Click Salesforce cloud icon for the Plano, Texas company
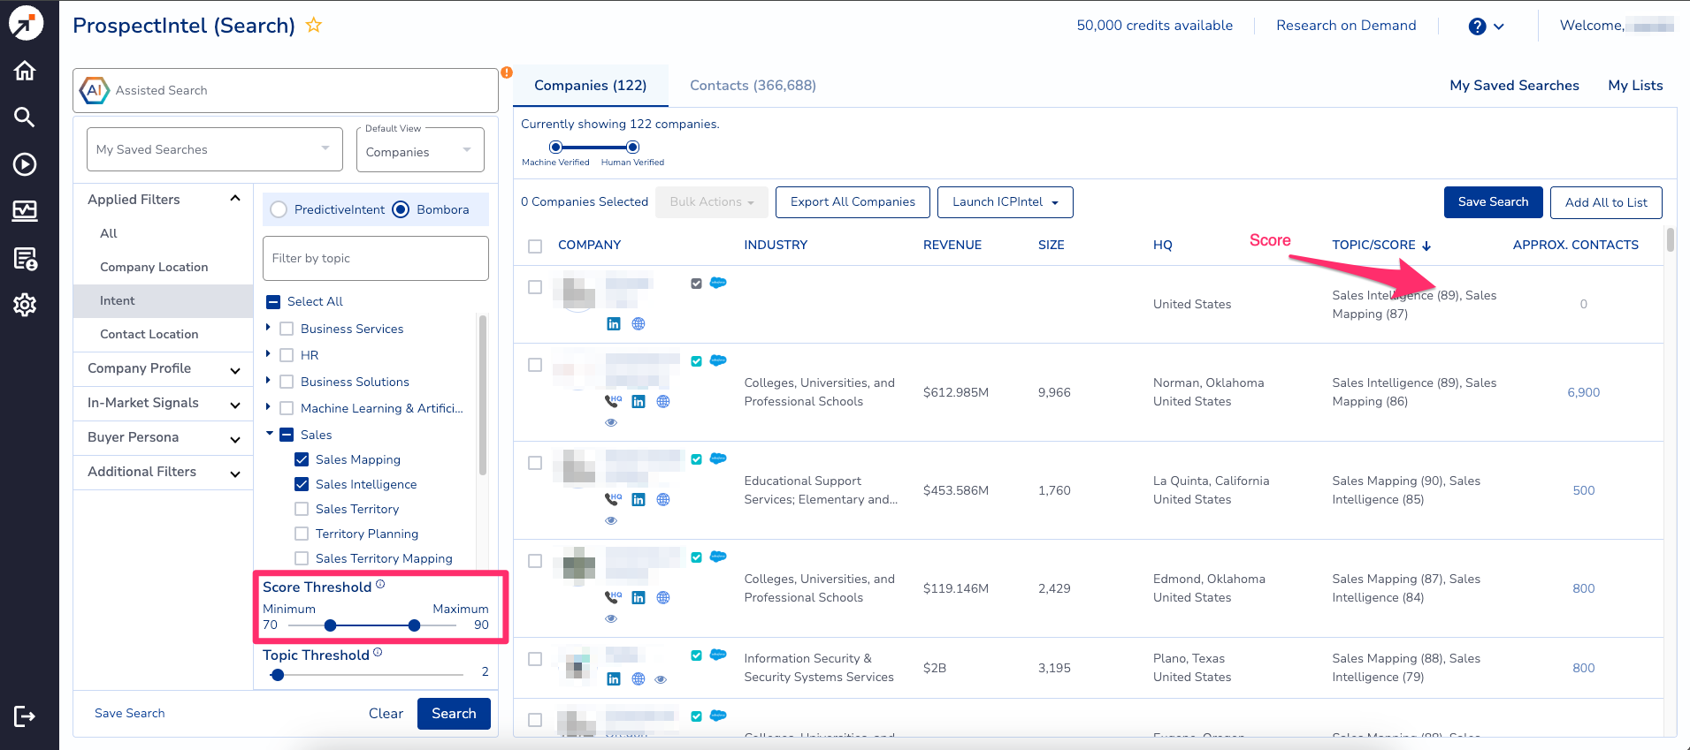 pyautogui.click(x=718, y=655)
